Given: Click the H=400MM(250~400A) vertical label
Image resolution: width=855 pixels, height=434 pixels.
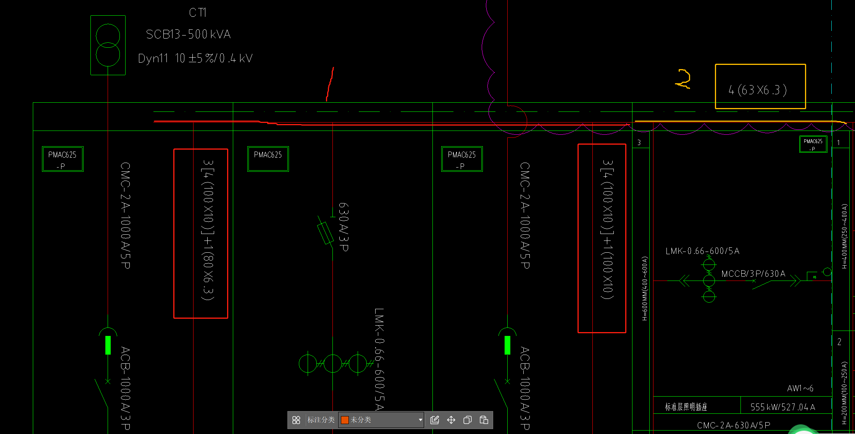Looking at the screenshot, I should (x=844, y=236).
